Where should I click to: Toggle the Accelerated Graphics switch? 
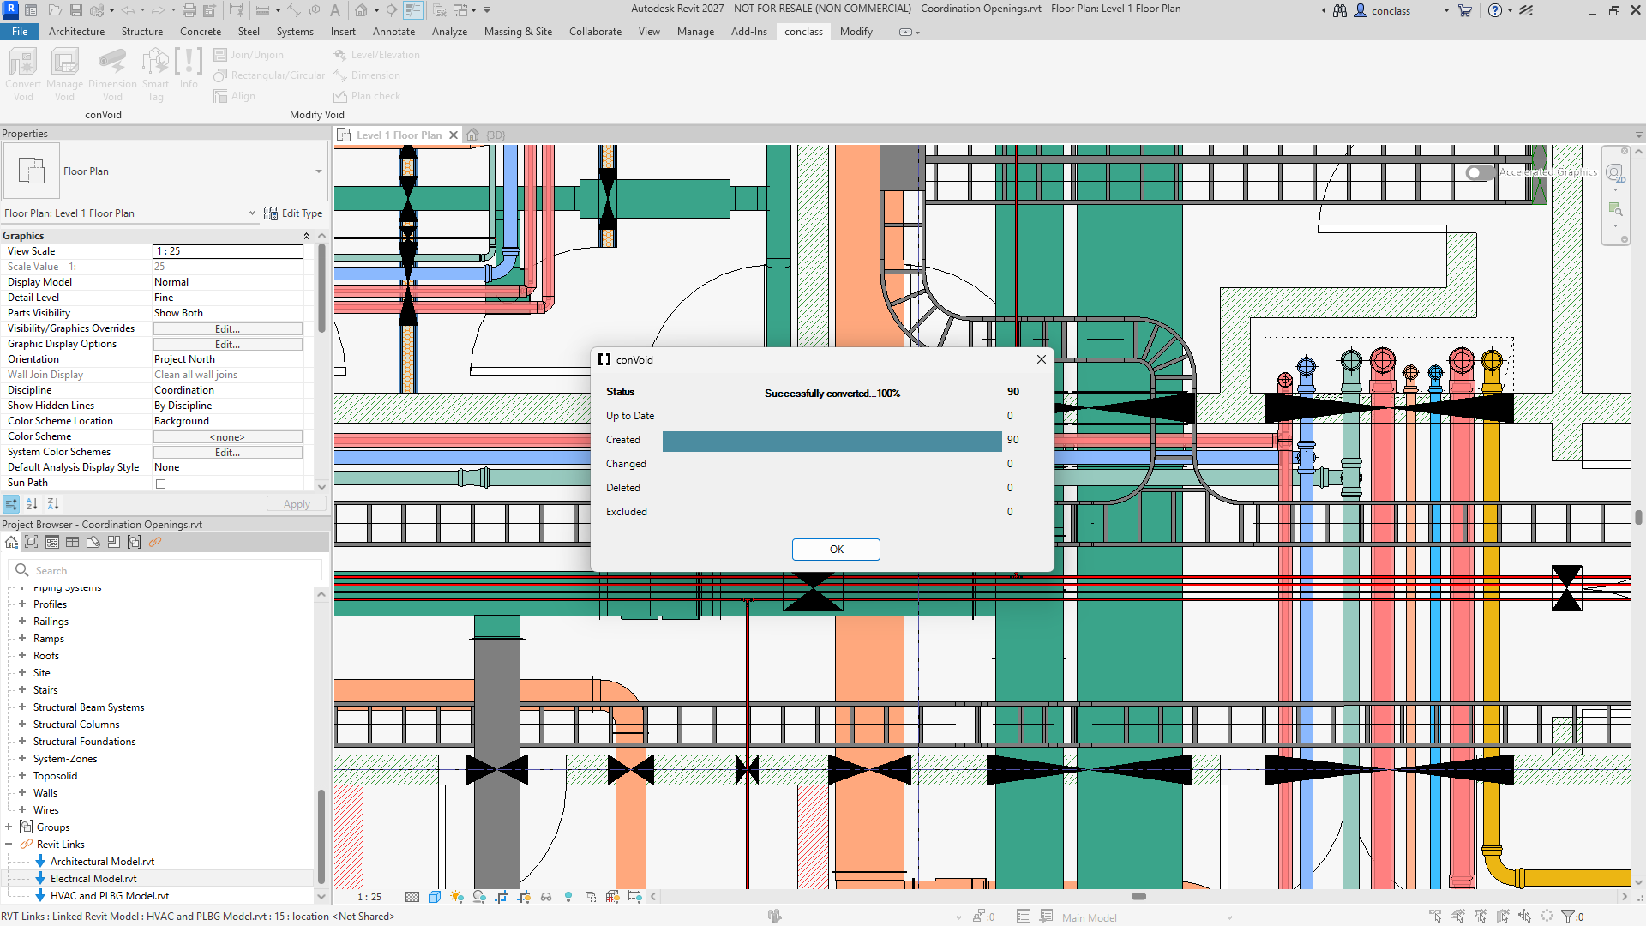[x=1480, y=172]
